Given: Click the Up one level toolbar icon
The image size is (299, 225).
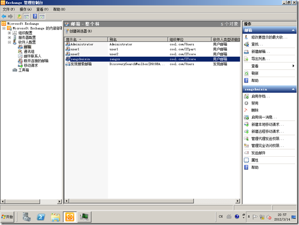Looking at the screenshot, I should (x=19, y=16).
